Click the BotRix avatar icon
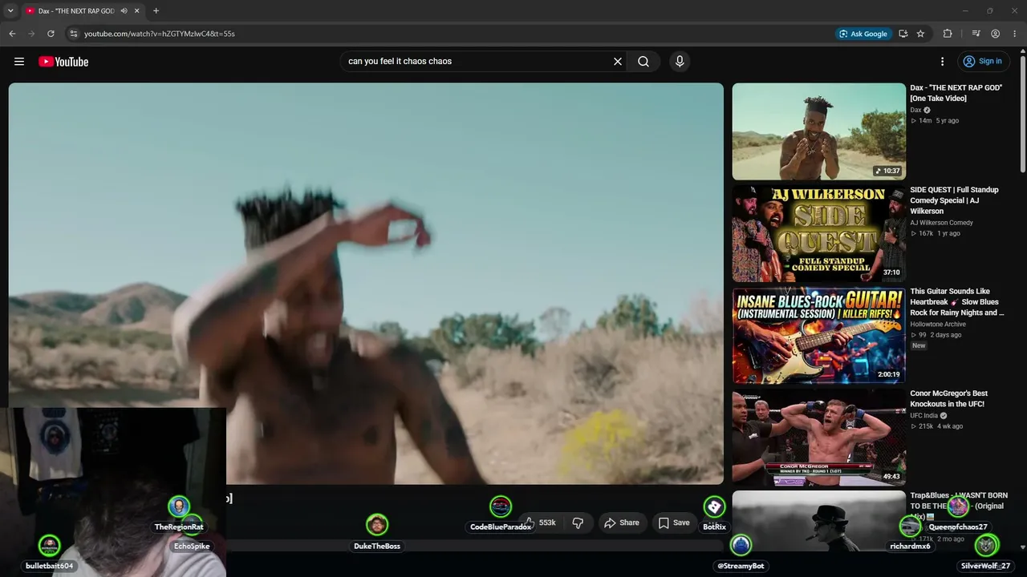This screenshot has height=577, width=1027. tap(714, 506)
